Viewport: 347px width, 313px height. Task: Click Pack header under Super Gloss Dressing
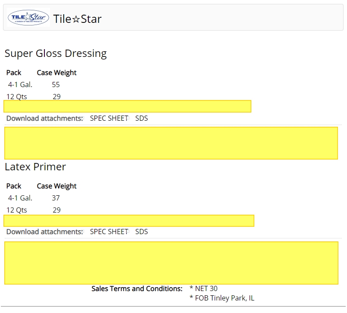point(14,73)
